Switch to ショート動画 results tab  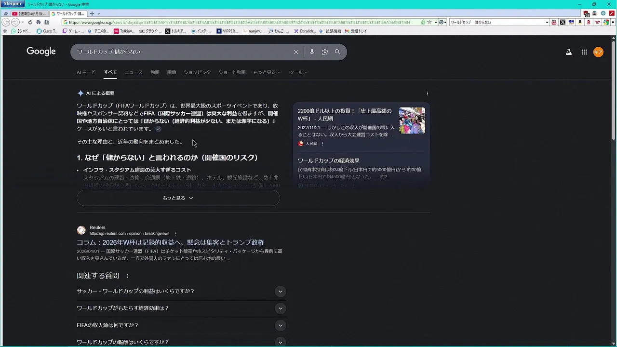[x=232, y=72]
